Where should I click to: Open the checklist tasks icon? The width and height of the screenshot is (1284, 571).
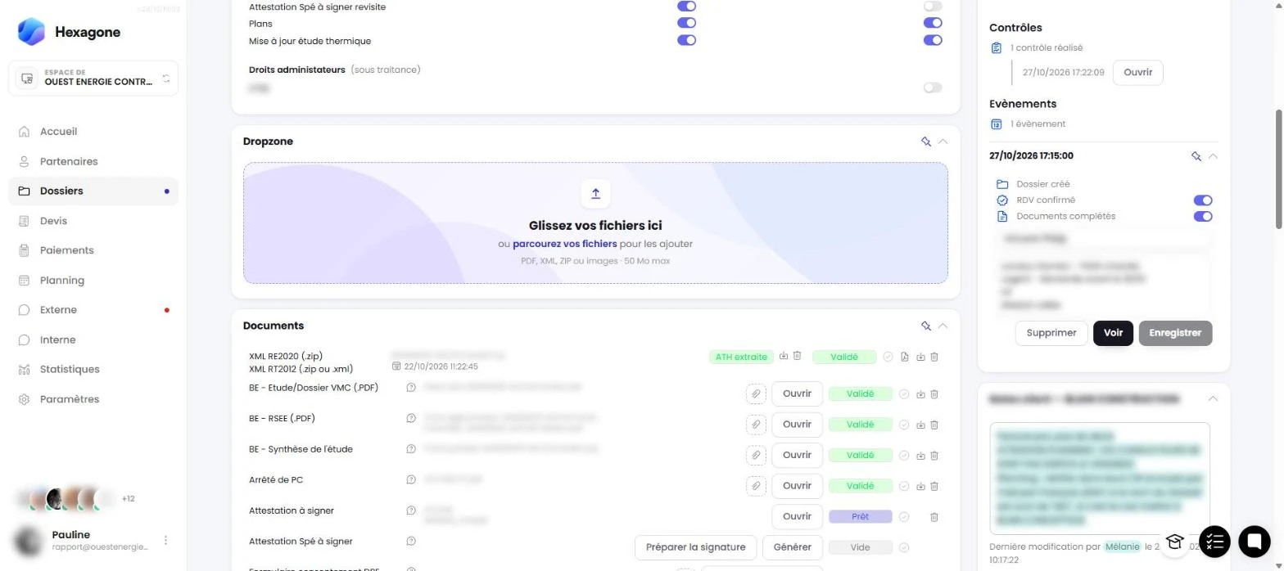click(x=1215, y=541)
